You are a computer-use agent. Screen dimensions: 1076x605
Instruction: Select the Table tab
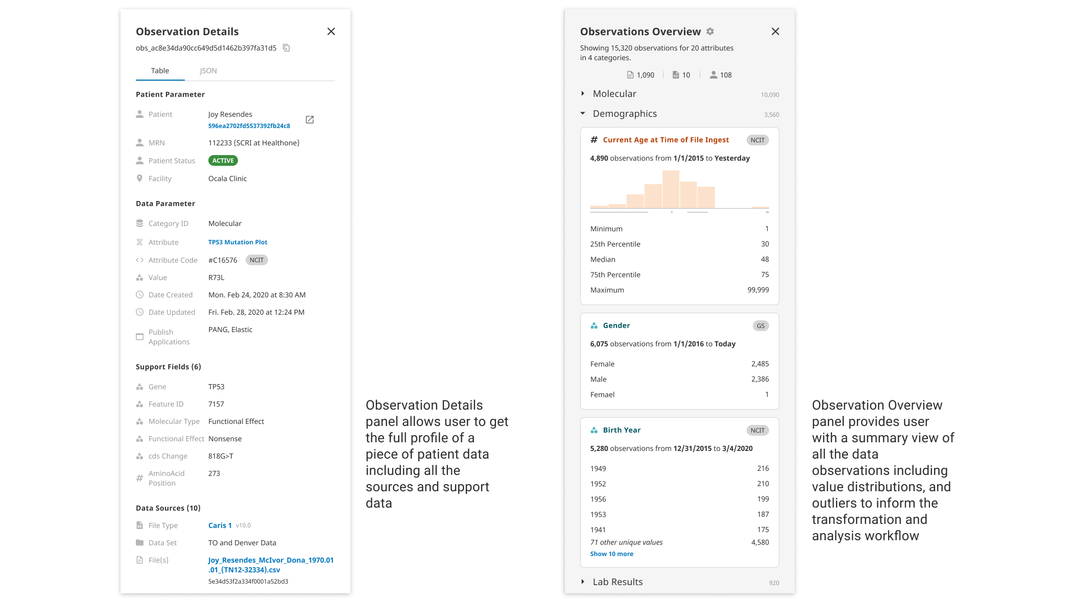tap(160, 71)
